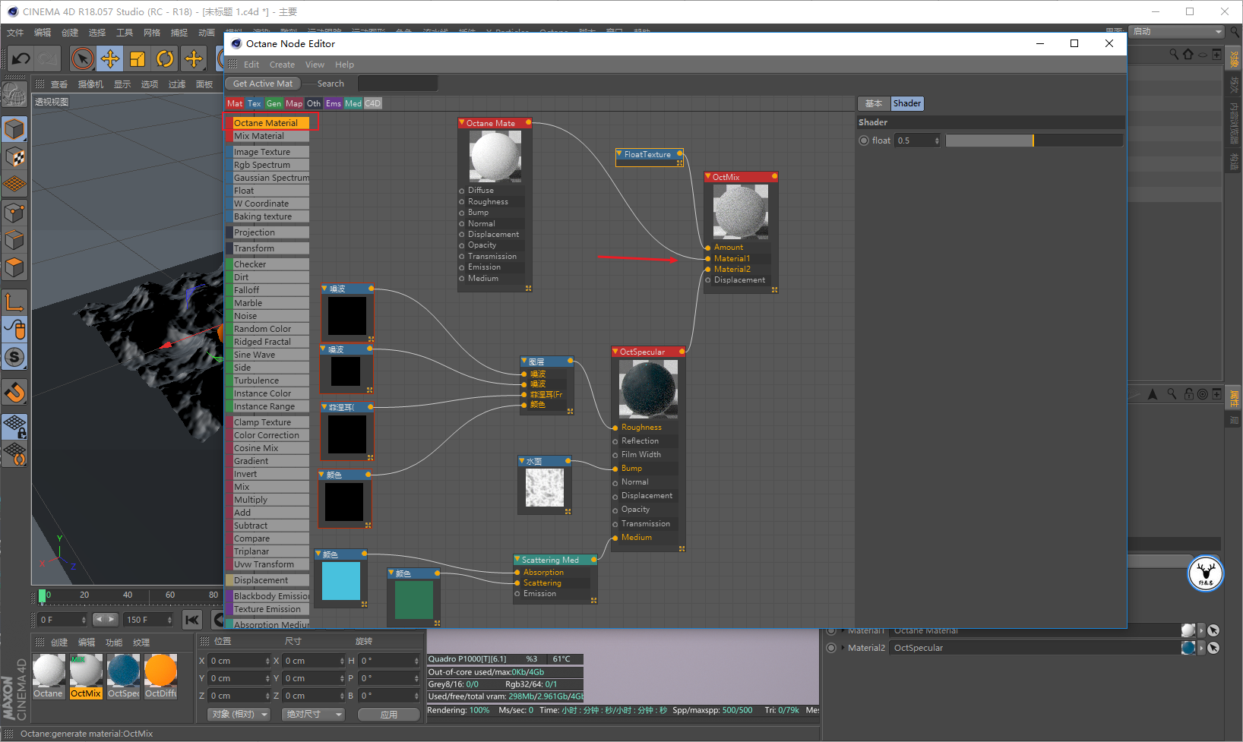Toggle the Map node filter
The height and width of the screenshot is (742, 1243).
(294, 103)
